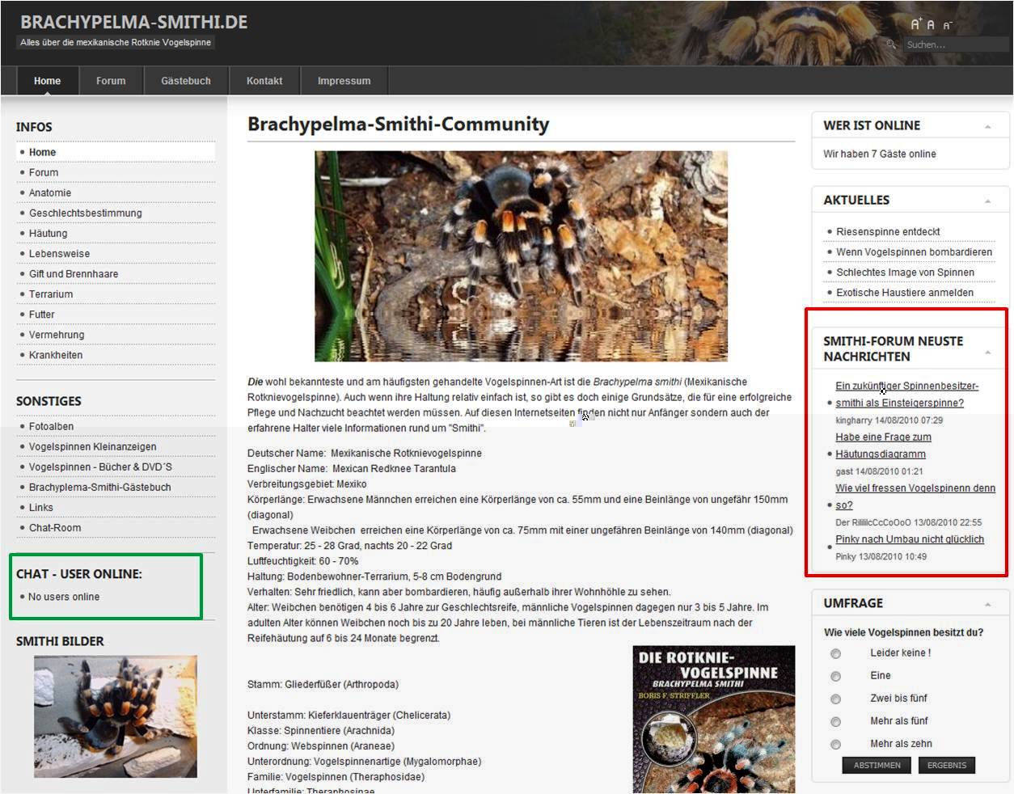Collapse the Aktuelles panel arrow
The image size is (1014, 794).
(987, 201)
